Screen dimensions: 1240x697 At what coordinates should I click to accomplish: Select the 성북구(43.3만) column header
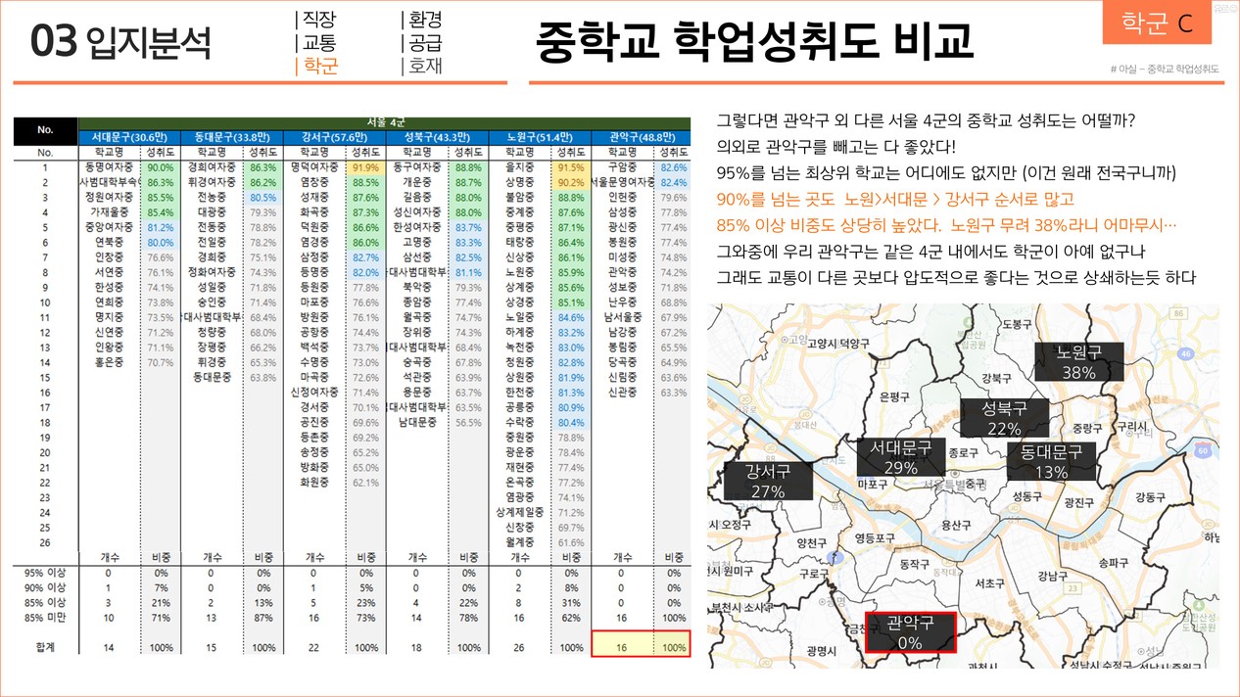(435, 137)
